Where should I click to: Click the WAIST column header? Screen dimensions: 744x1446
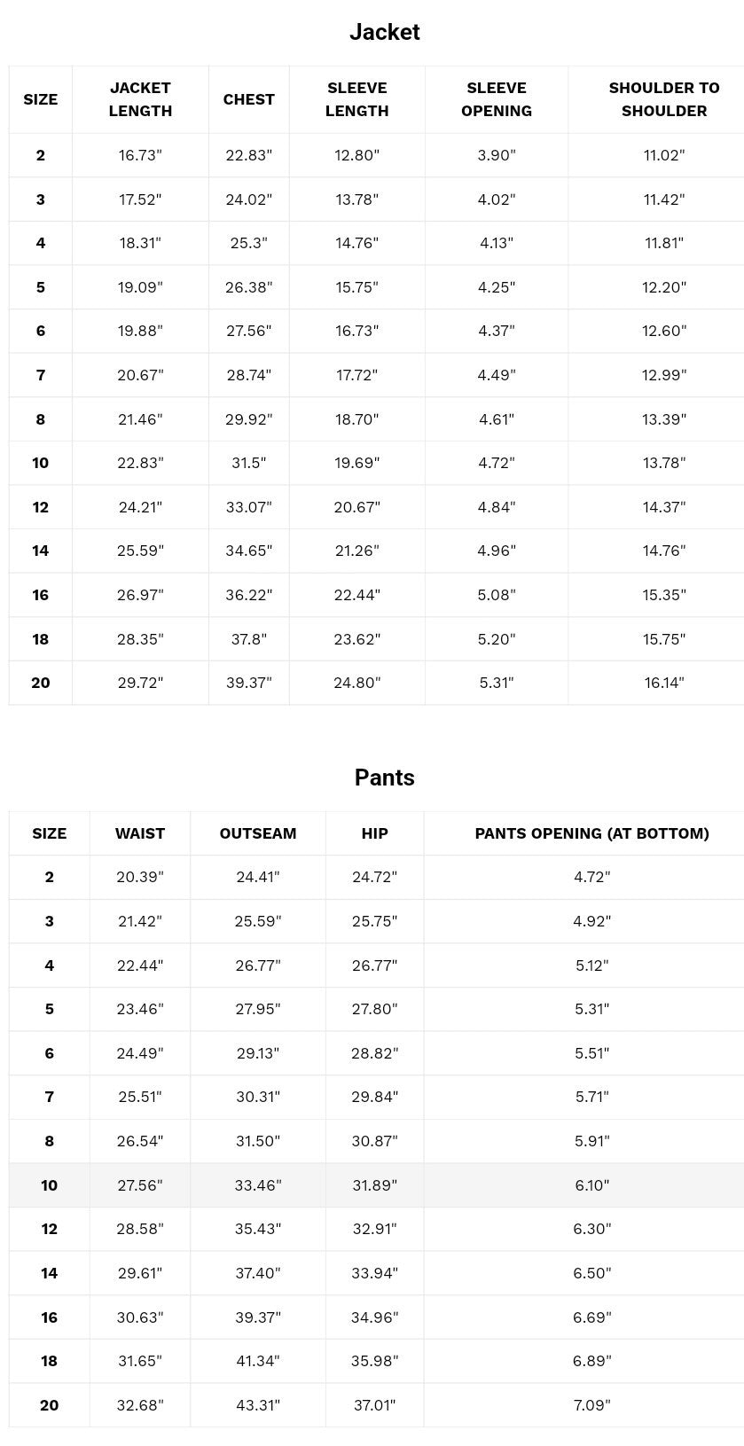point(140,833)
